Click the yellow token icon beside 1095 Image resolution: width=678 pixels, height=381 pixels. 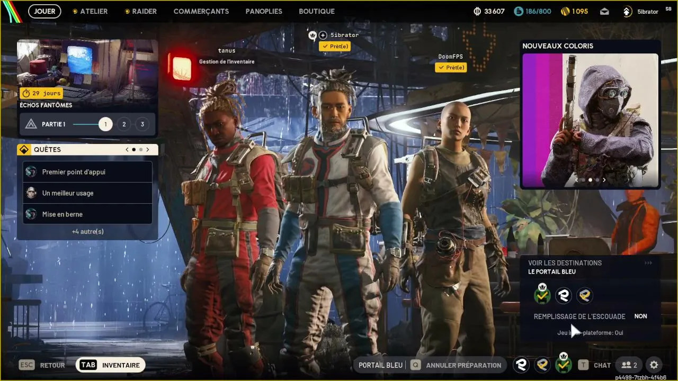pyautogui.click(x=566, y=11)
